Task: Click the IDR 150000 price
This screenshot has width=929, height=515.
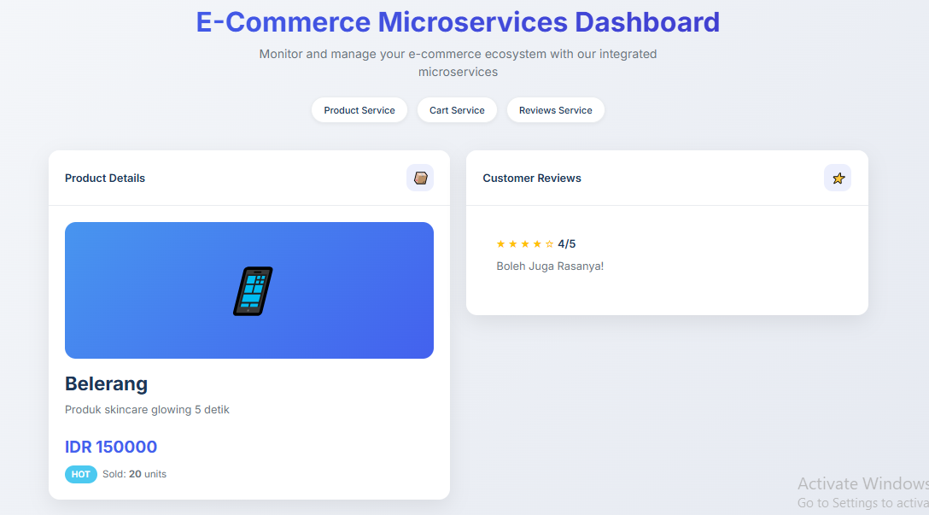Action: pyautogui.click(x=111, y=448)
